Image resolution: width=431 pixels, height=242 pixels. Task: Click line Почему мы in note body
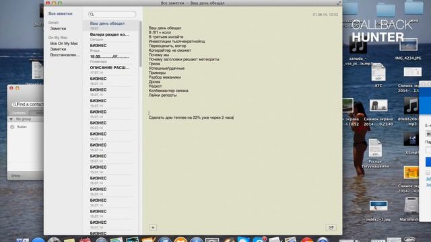(x=159, y=55)
